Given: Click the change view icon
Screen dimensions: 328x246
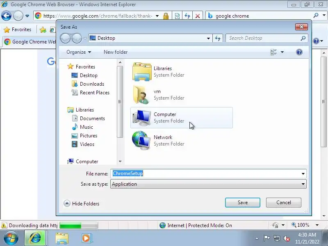Looking at the screenshot, I should (273, 52).
